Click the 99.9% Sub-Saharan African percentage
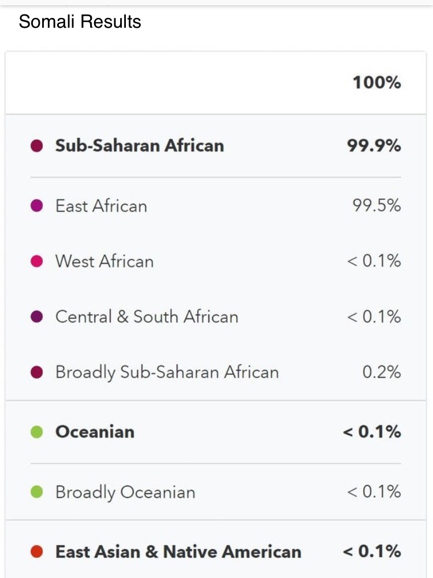The height and width of the screenshot is (578, 433). click(x=374, y=146)
